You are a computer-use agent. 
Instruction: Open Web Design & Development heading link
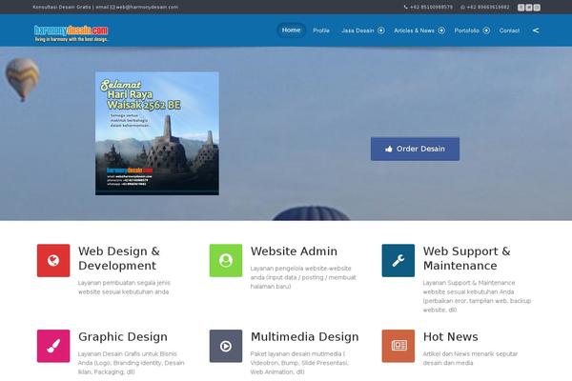[x=119, y=258]
